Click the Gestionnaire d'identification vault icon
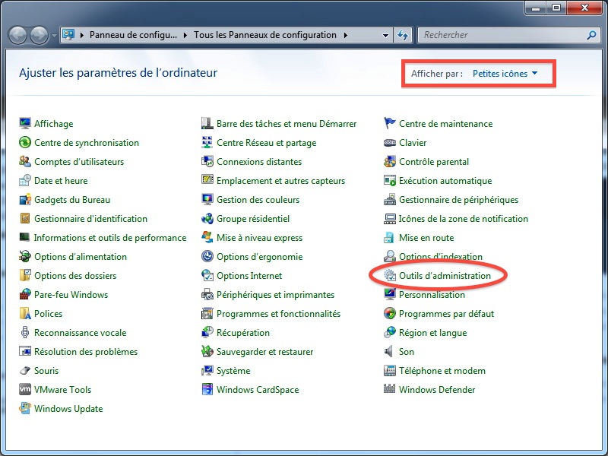The height and width of the screenshot is (456, 608). 25,218
